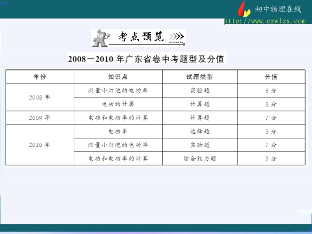312x234 pixels.
Task: Select the 2010 年 row cell
Action: coord(39,145)
